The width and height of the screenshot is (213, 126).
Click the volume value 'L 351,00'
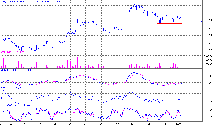19,52
